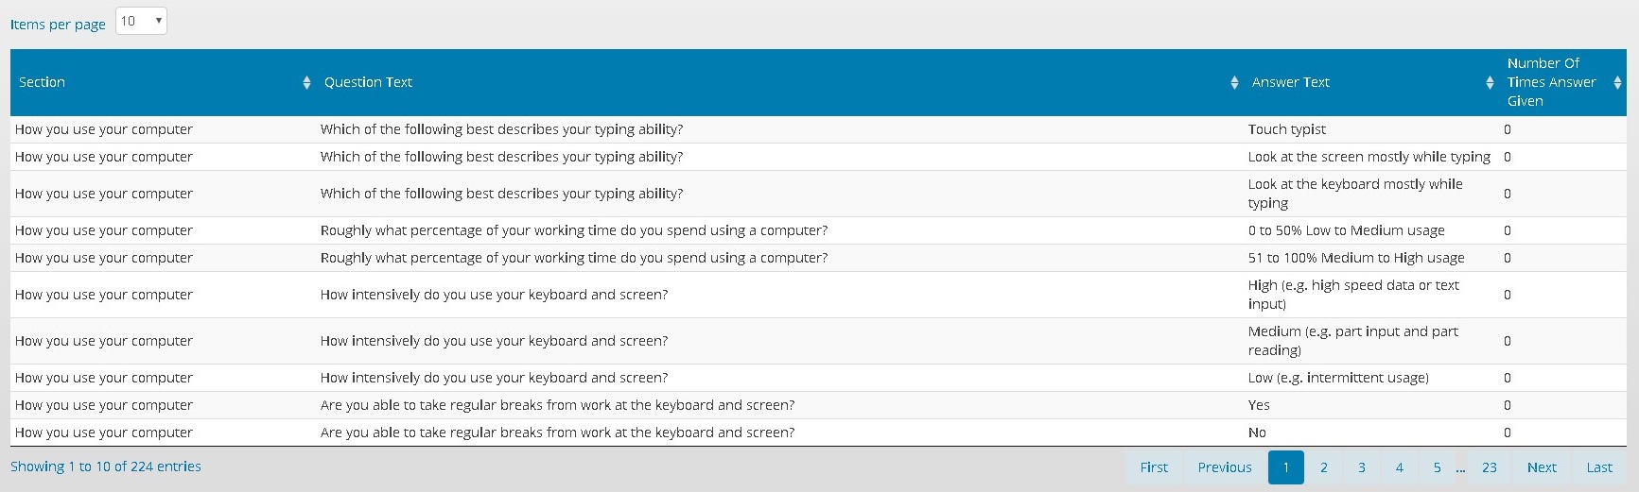Click the Last pagination button

pos(1598,467)
